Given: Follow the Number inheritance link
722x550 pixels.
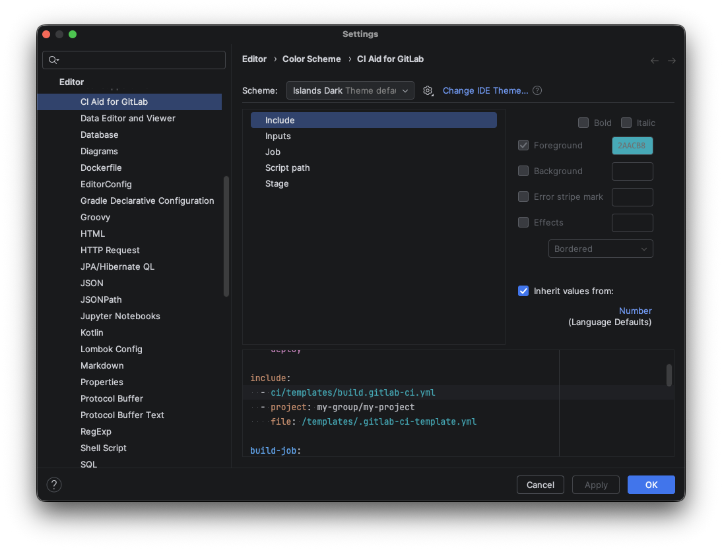Looking at the screenshot, I should pyautogui.click(x=635, y=311).
